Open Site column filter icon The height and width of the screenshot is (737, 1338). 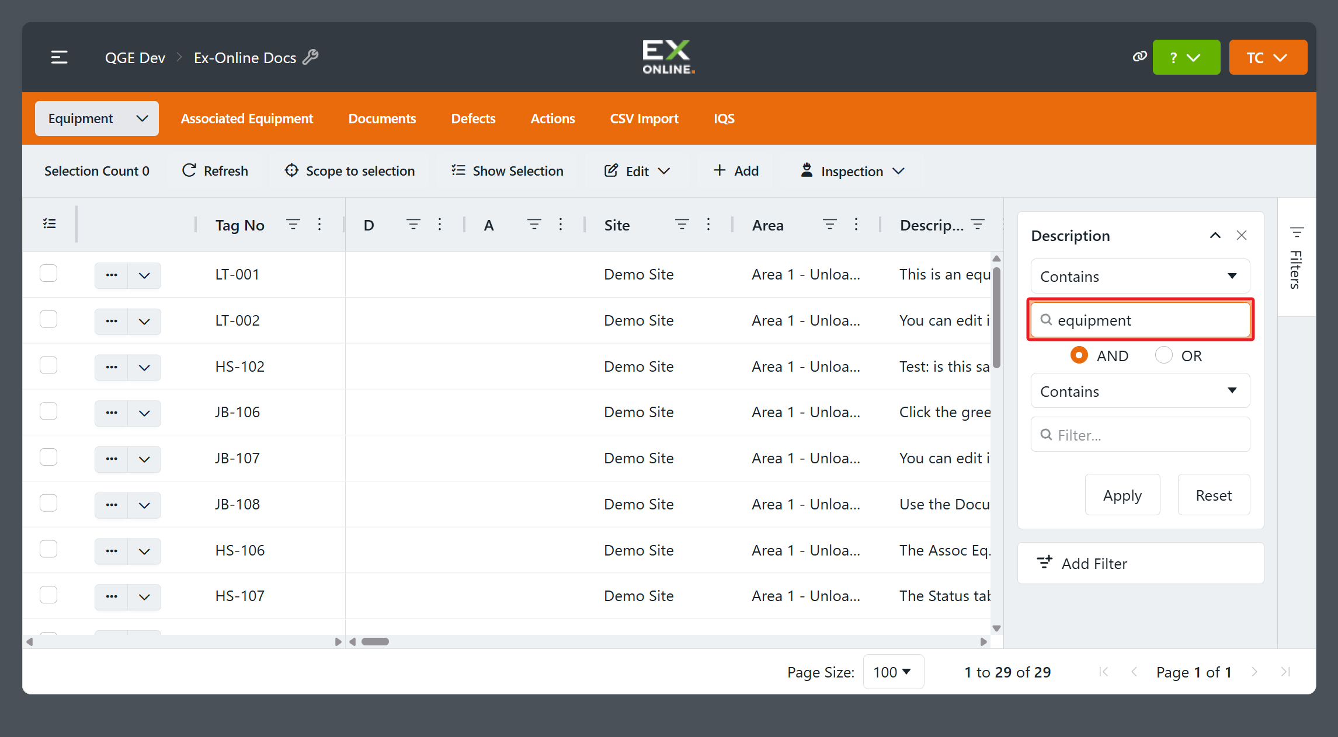[x=682, y=225]
